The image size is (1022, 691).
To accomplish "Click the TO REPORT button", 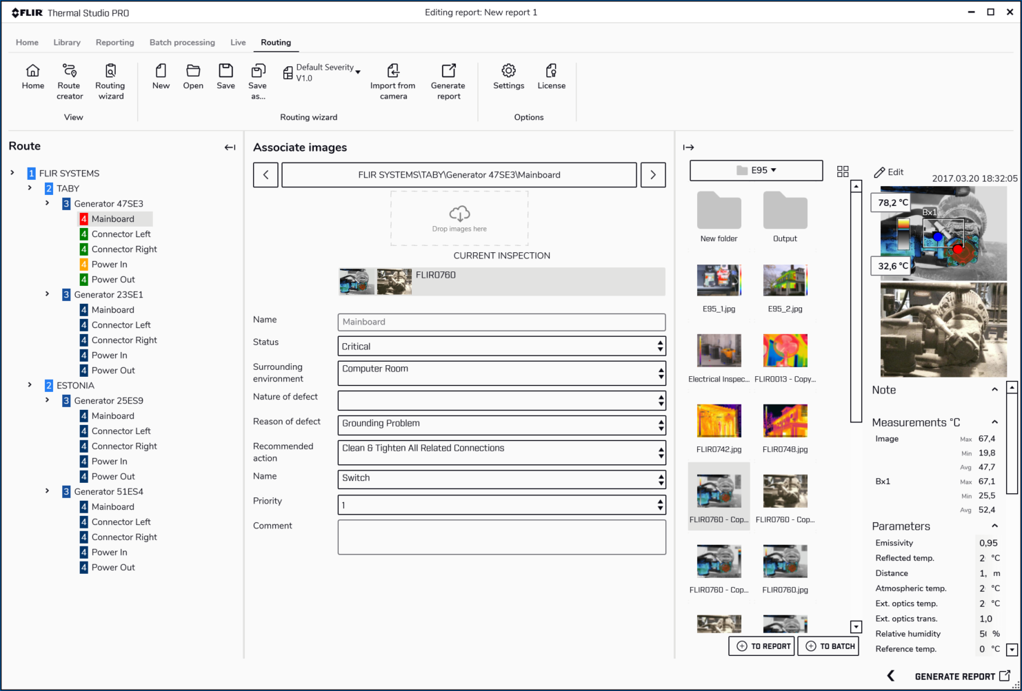I will (x=763, y=646).
